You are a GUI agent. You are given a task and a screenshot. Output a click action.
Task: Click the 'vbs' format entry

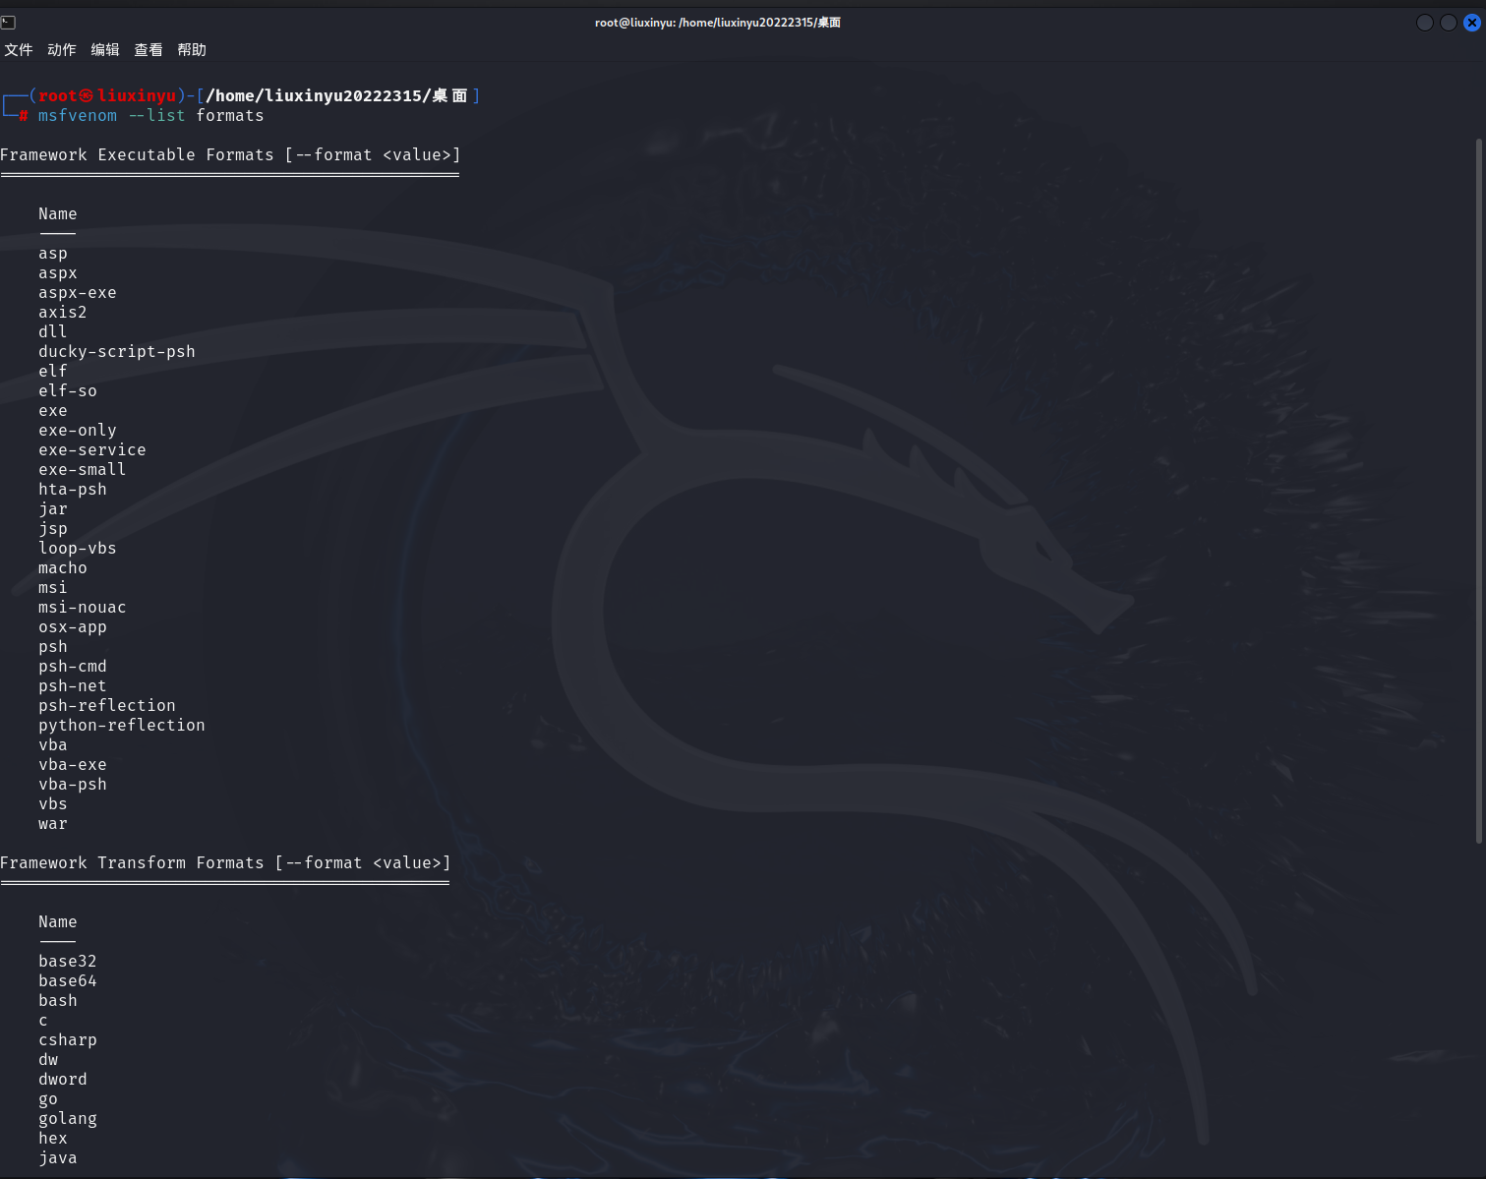click(53, 804)
